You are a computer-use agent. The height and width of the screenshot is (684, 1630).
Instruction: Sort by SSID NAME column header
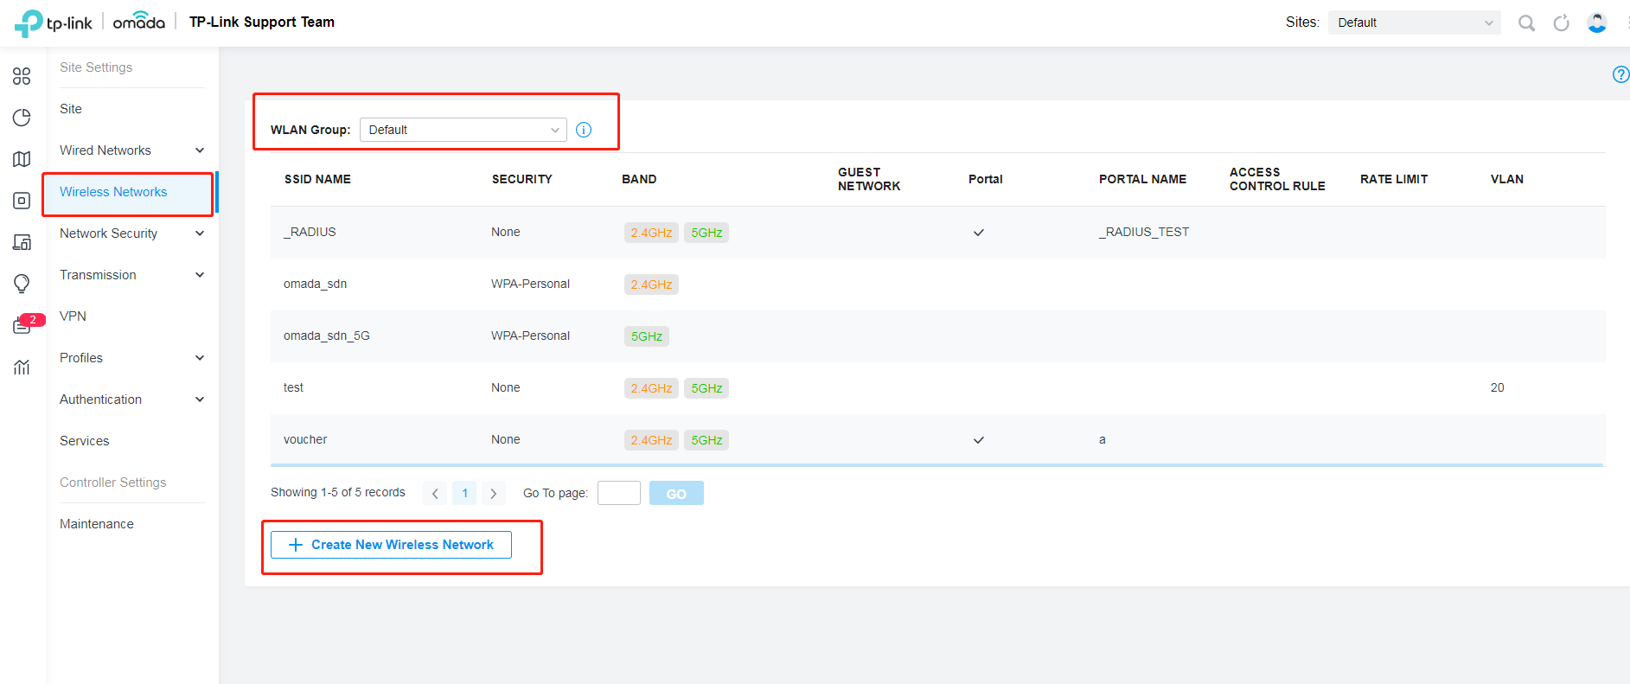[x=317, y=179]
